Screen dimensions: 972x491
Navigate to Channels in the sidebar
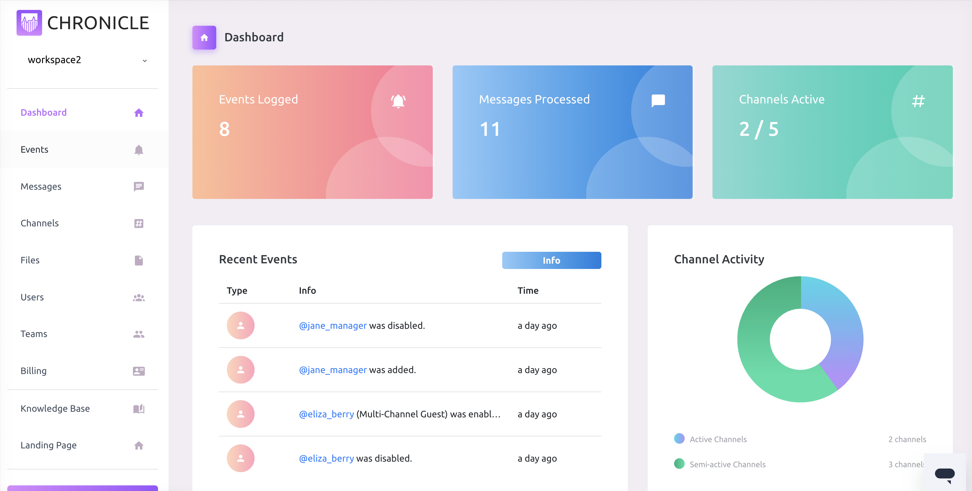[40, 223]
